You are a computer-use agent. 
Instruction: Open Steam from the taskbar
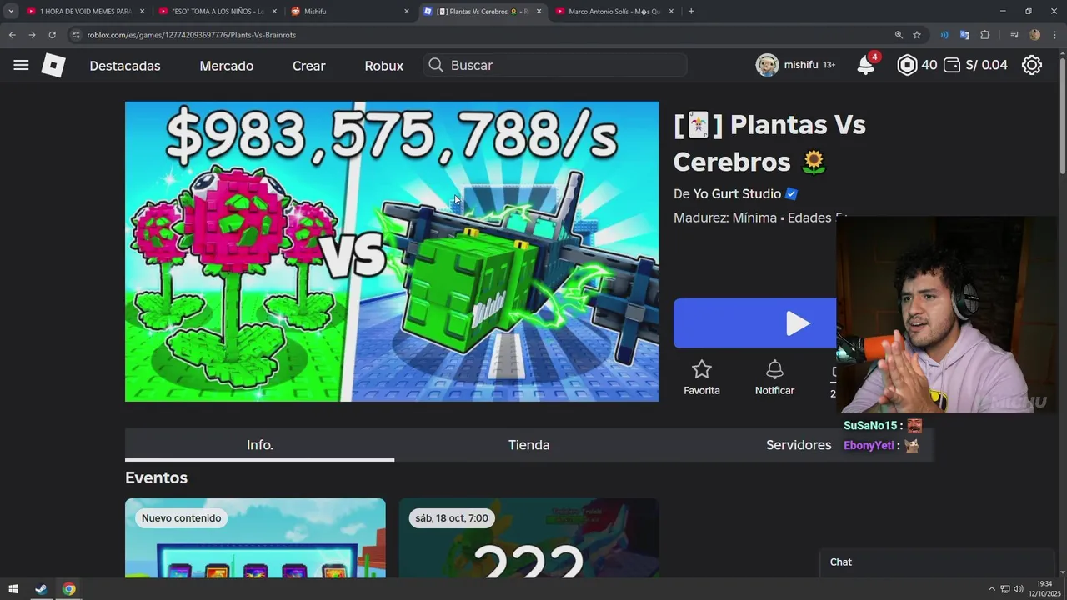(x=41, y=589)
